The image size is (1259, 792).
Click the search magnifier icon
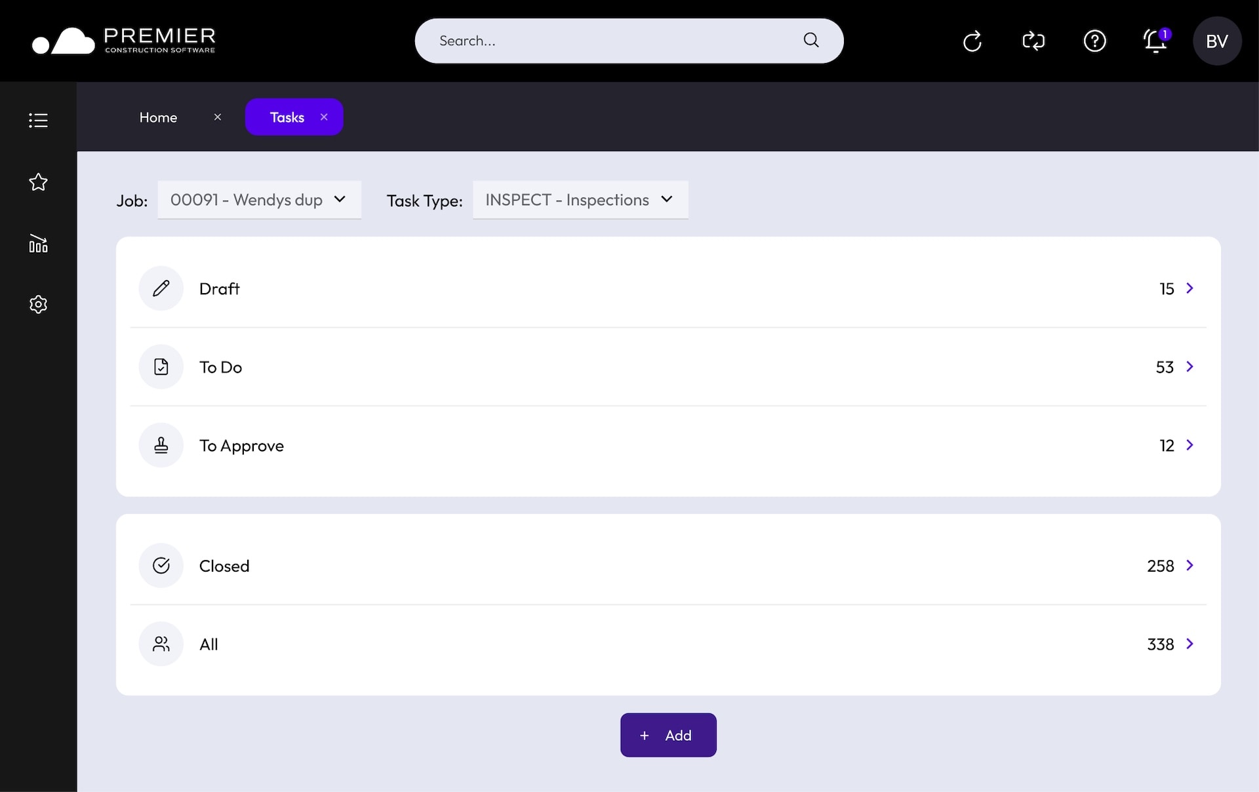811,40
